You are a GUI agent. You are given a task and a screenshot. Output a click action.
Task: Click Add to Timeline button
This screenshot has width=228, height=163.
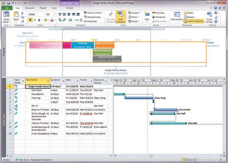[193, 21]
